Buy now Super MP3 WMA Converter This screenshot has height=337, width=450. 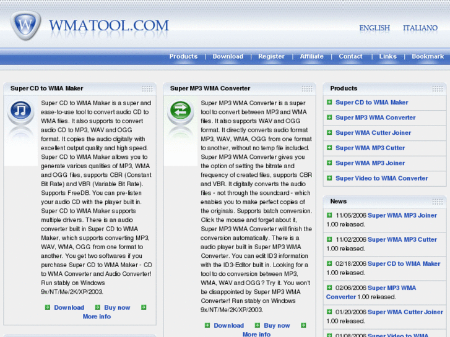point(277,325)
